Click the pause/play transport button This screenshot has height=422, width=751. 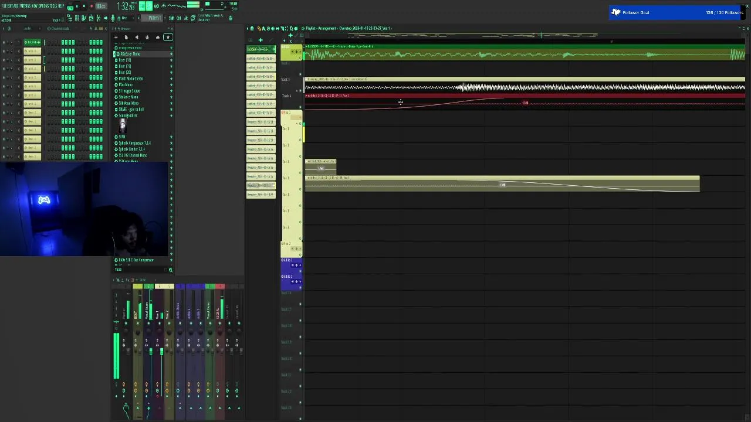tap(77, 6)
